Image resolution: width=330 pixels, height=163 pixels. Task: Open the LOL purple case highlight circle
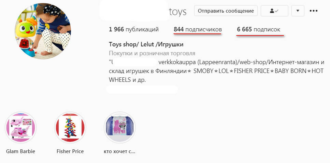tap(119, 128)
